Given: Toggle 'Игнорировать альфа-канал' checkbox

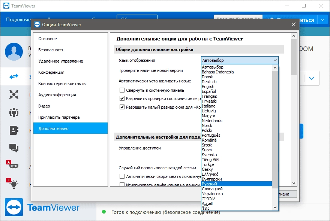Looking at the screenshot, I should click(122, 184).
